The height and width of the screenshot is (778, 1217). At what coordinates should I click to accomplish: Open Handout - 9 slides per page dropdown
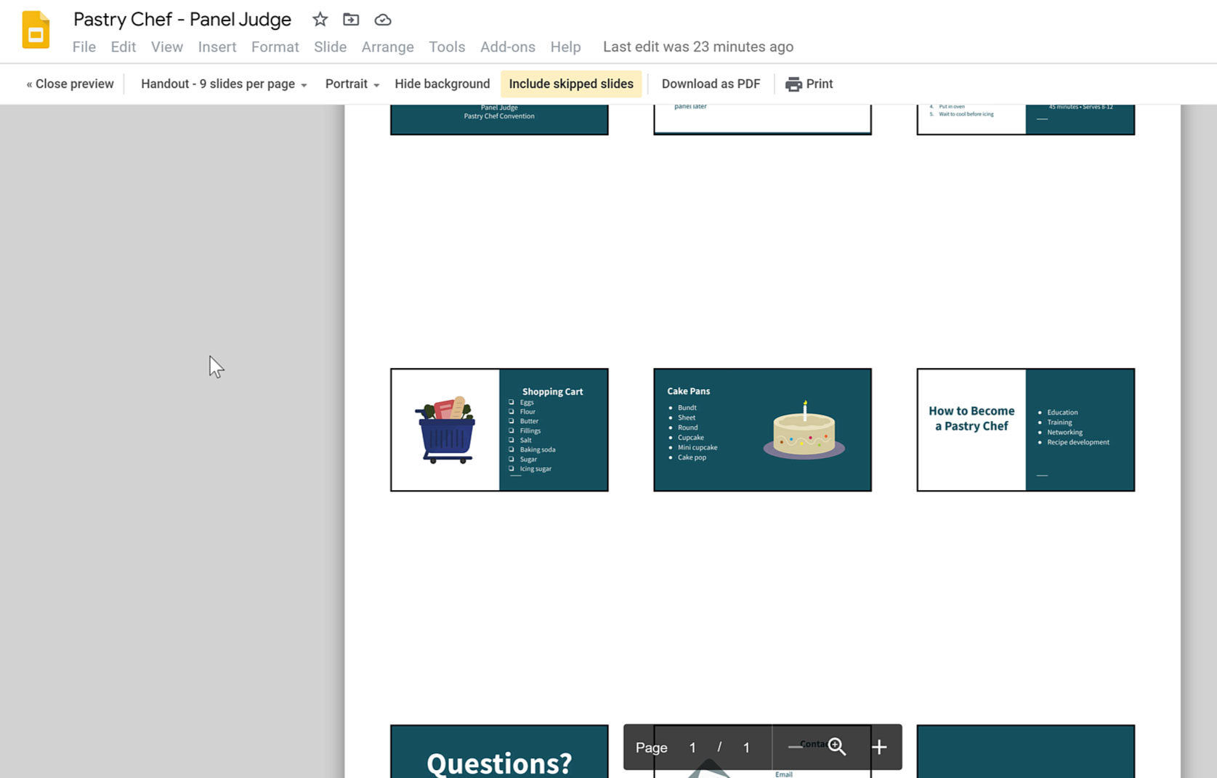(x=224, y=84)
